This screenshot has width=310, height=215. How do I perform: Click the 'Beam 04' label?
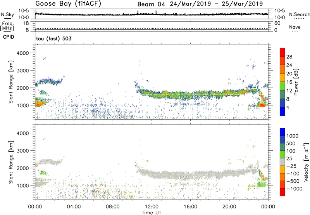point(151,4)
